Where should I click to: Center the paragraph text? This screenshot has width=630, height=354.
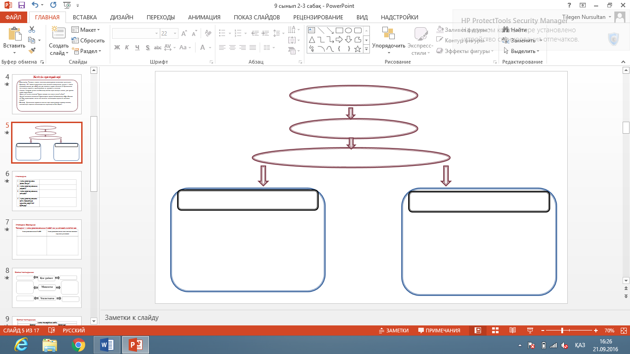coord(232,47)
